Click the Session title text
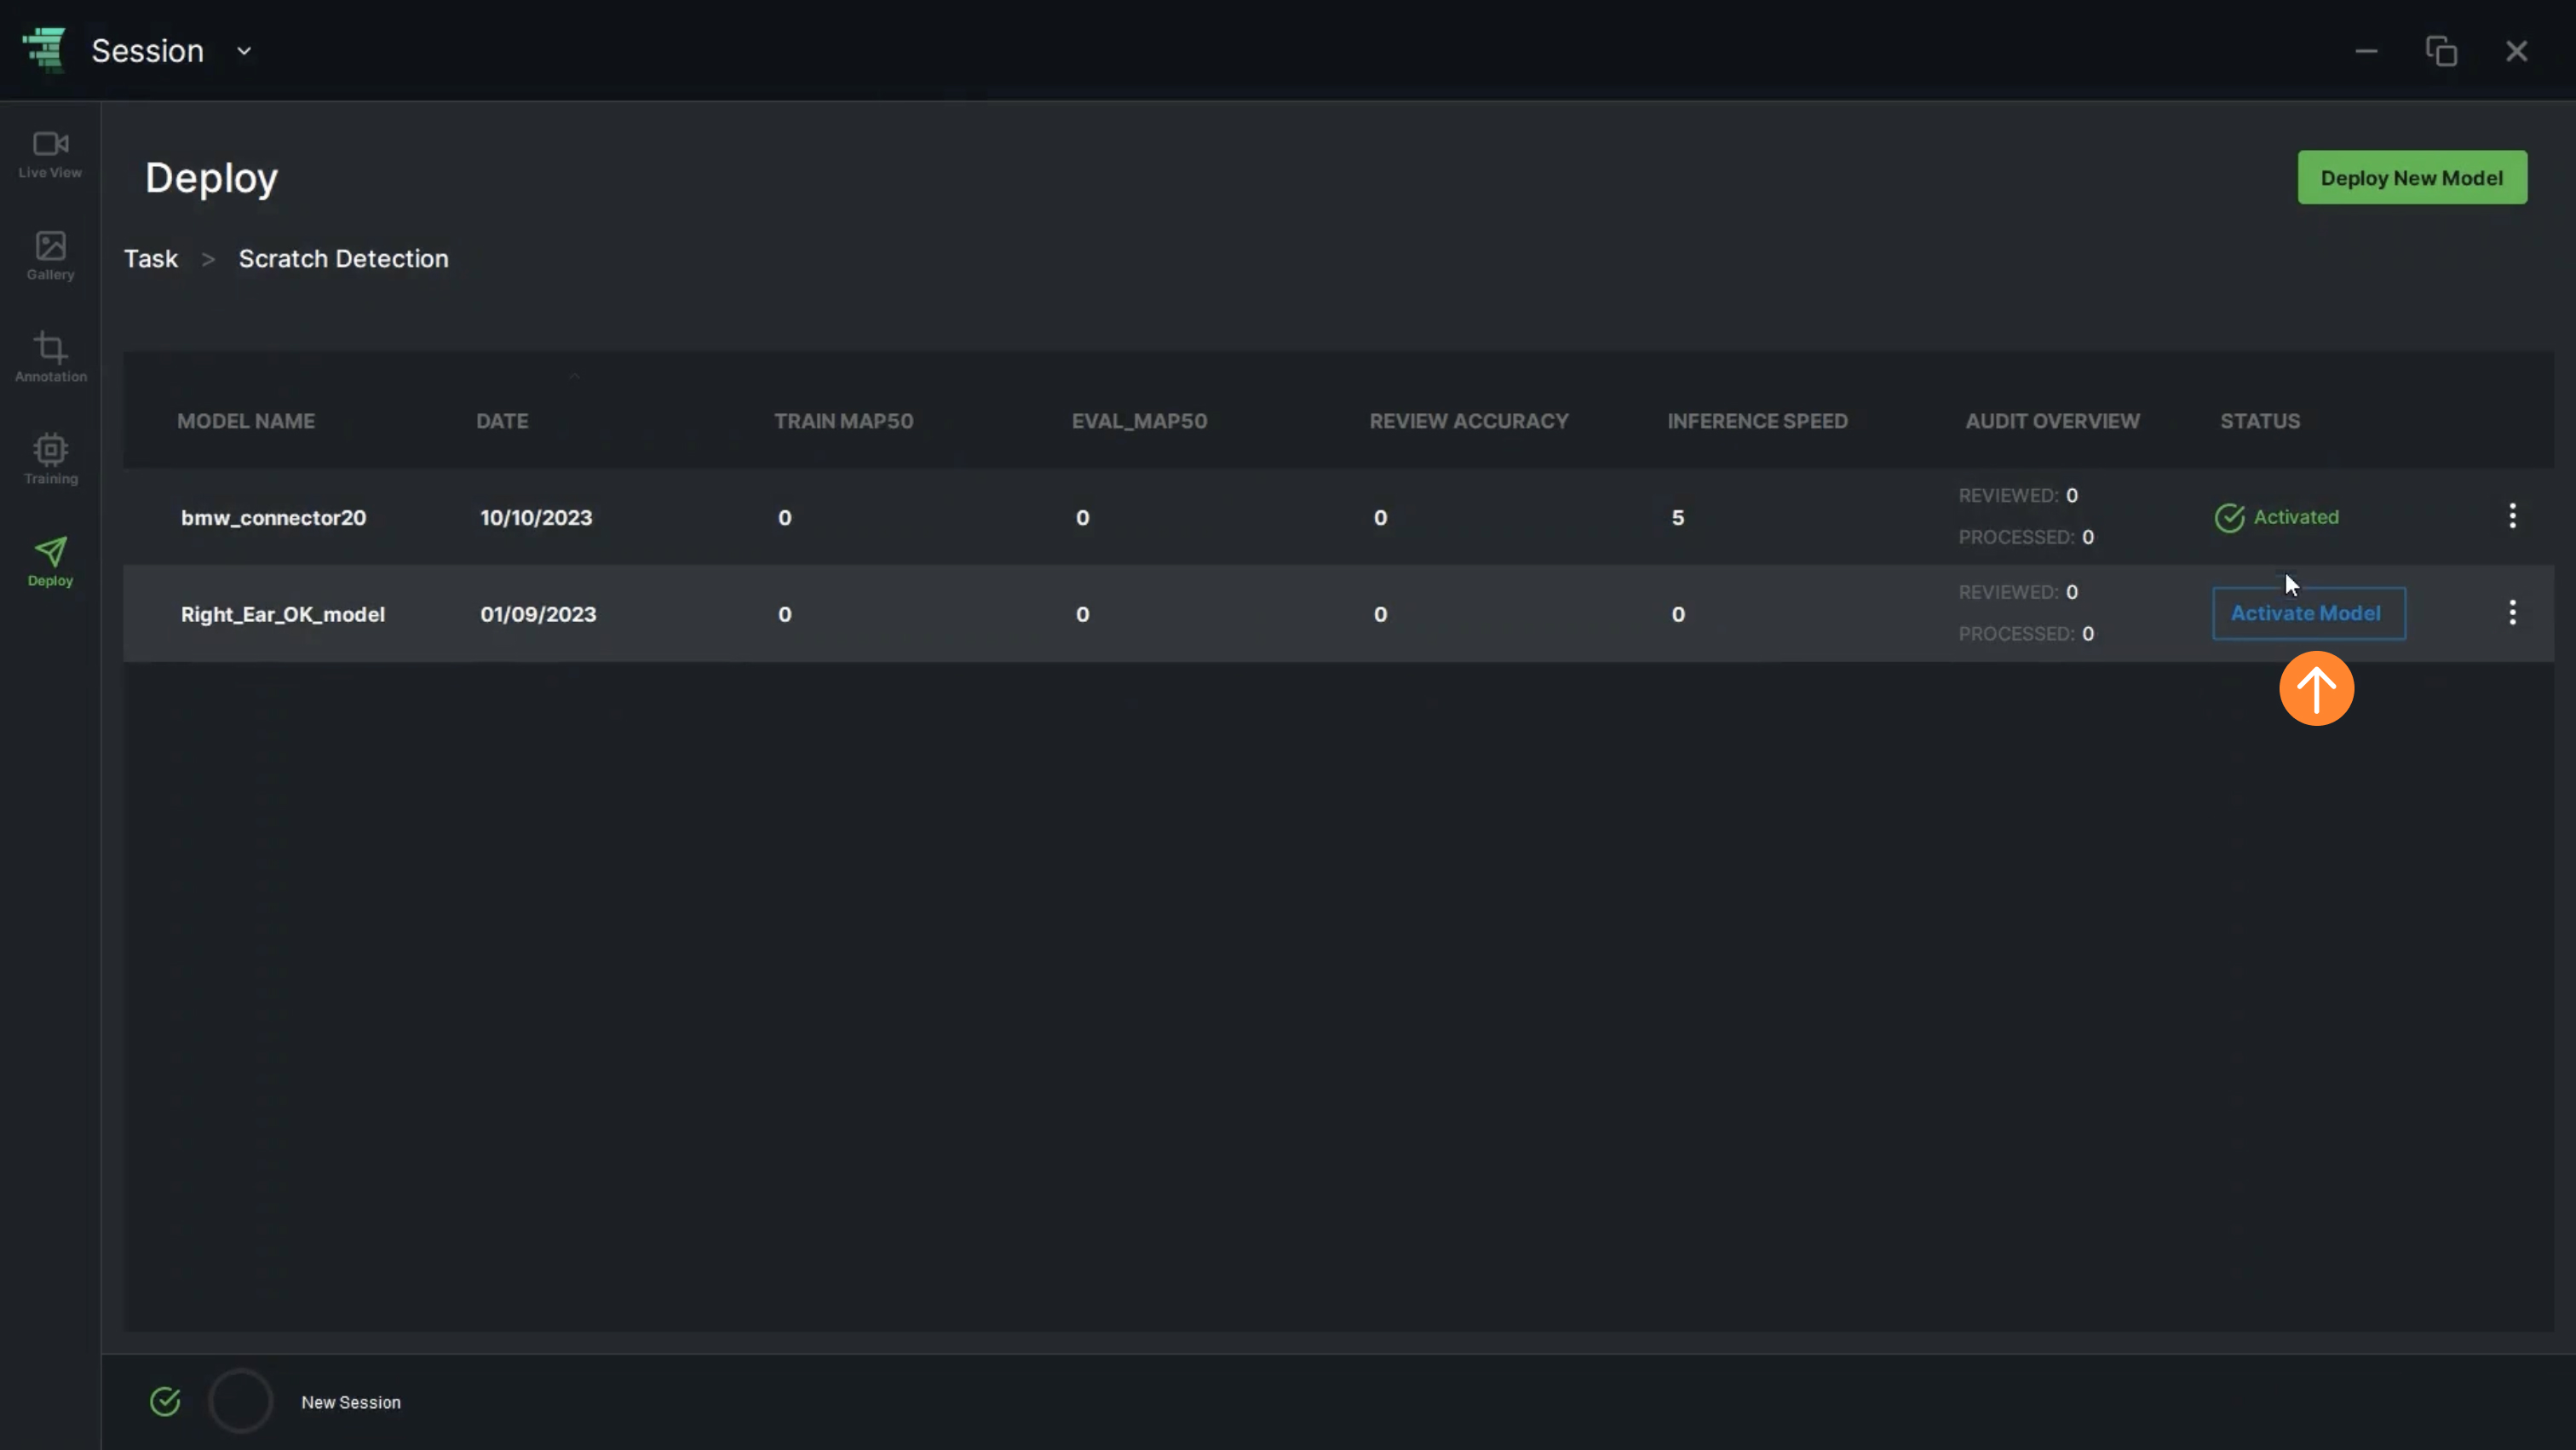The image size is (2576, 1450). (147, 51)
